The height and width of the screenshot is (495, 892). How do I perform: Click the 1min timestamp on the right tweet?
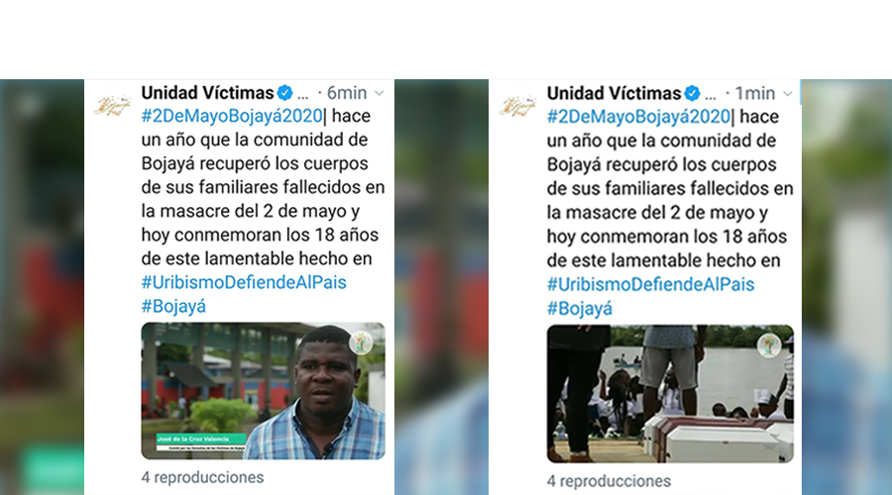click(755, 93)
